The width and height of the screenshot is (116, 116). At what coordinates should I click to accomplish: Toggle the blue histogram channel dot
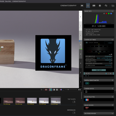111,14
